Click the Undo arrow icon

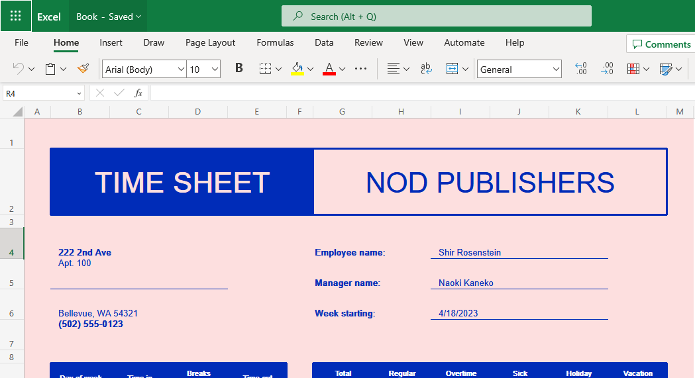18,69
